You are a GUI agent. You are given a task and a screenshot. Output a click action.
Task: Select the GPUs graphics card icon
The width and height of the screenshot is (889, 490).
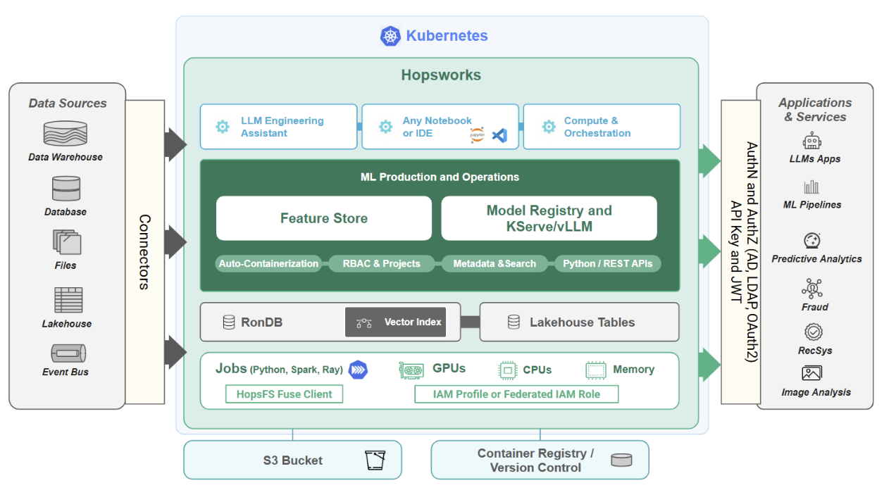[x=411, y=370]
